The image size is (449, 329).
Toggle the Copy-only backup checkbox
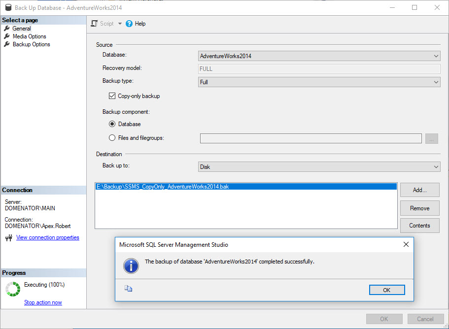[112, 96]
